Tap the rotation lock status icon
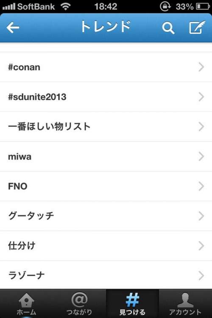The image size is (212, 318). tap(165, 6)
